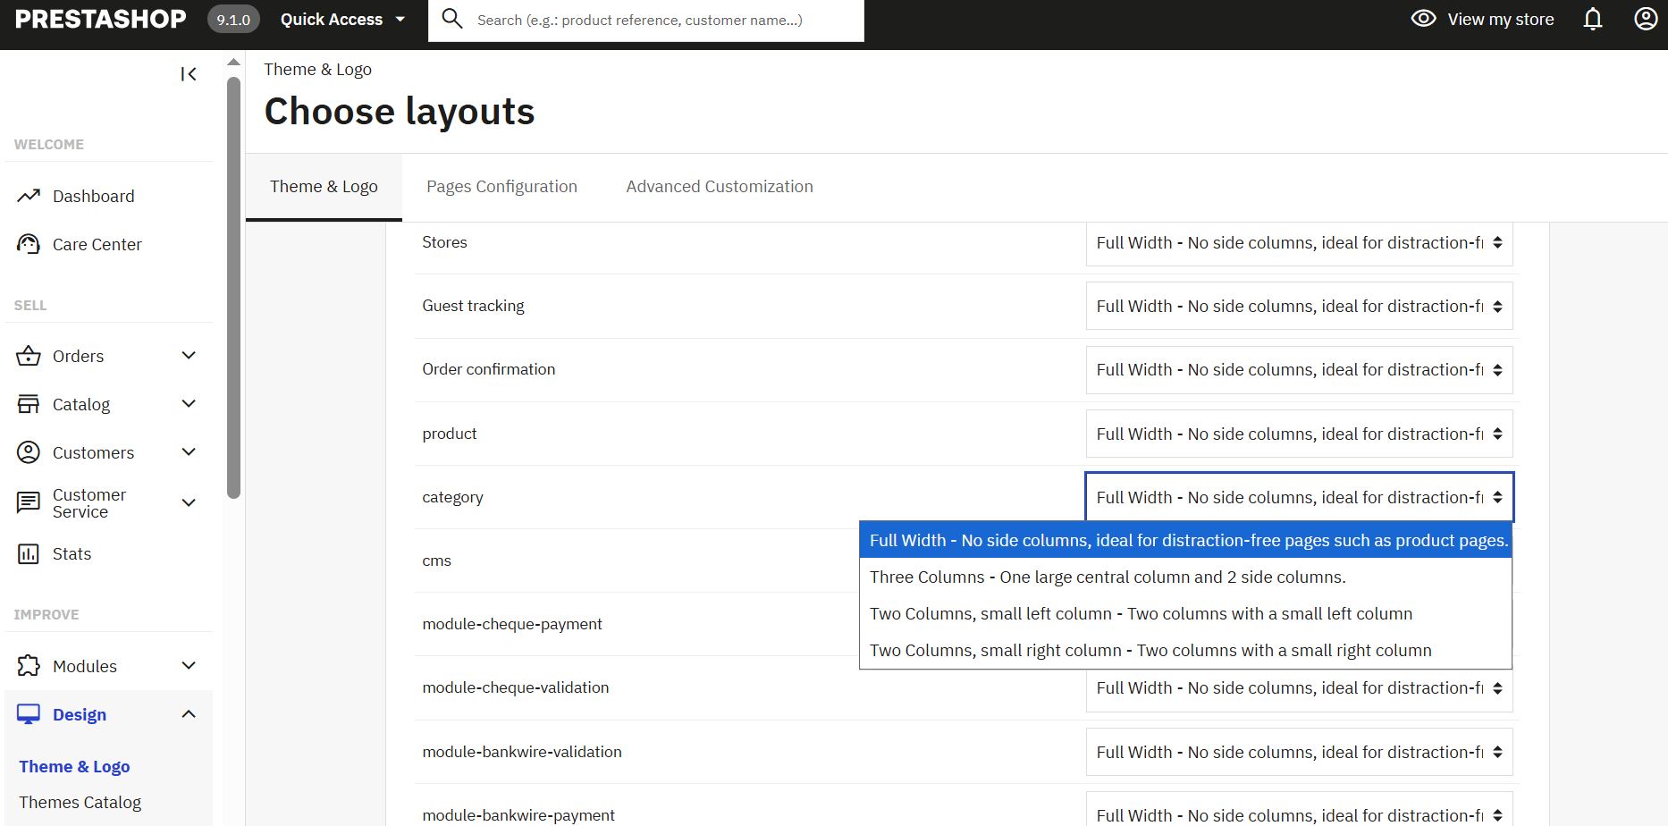Open the Stores layout dropdown

point(1298,243)
